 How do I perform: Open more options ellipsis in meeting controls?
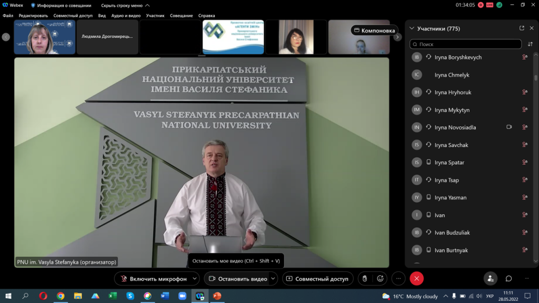398,279
